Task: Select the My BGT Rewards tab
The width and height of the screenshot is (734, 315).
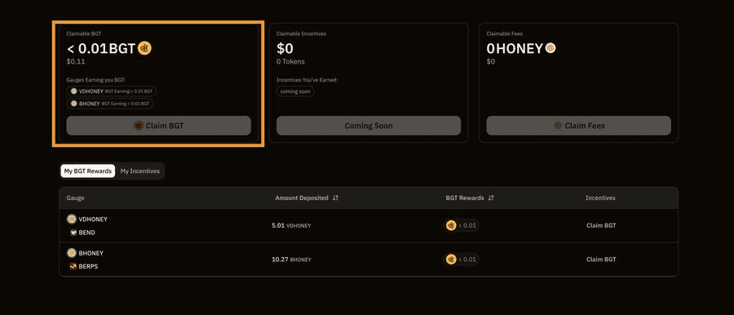Action: click(x=88, y=171)
